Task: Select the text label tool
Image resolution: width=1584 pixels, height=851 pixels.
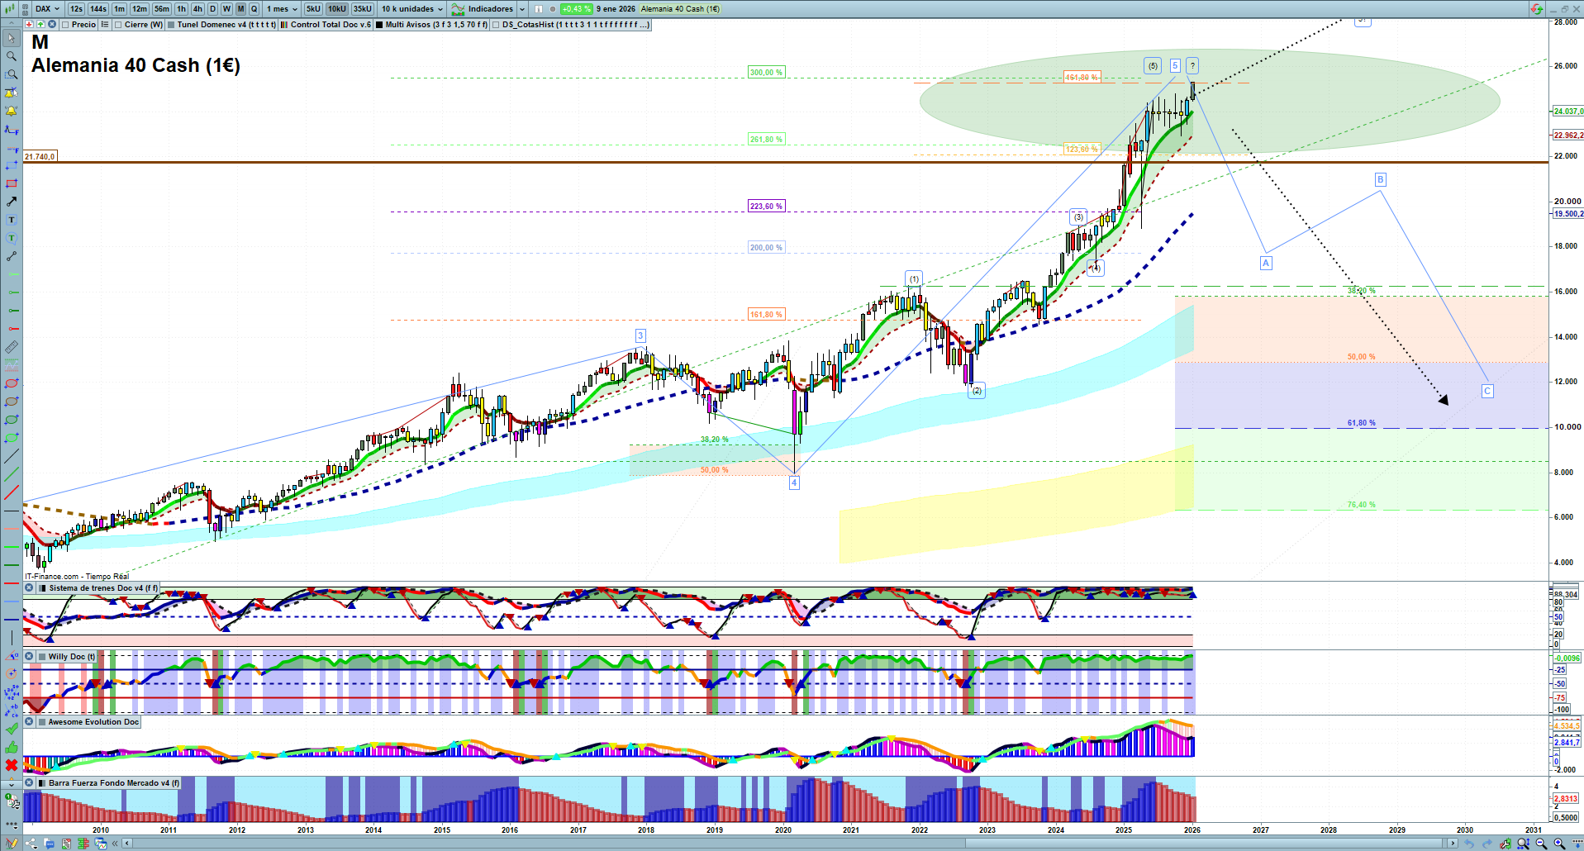Action: pyautogui.click(x=12, y=220)
